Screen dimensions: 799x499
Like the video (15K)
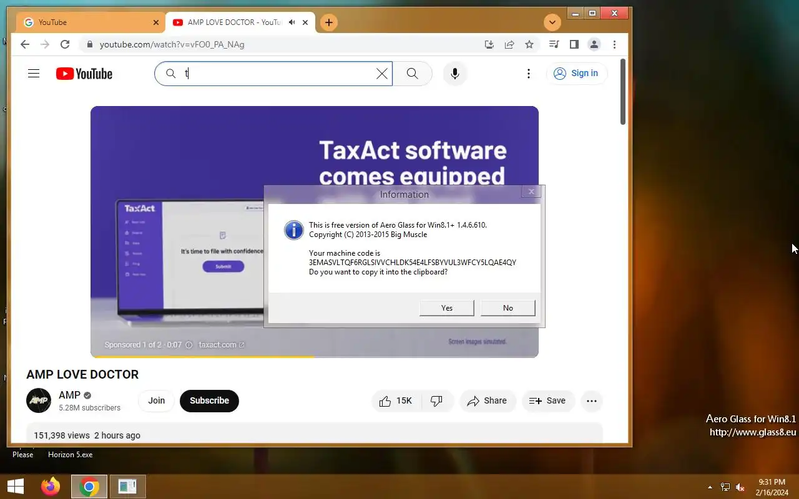396,401
